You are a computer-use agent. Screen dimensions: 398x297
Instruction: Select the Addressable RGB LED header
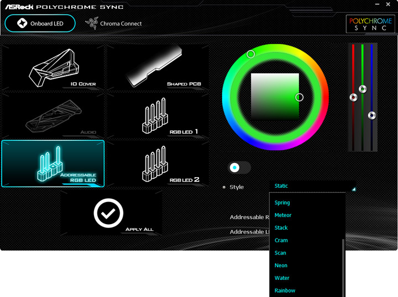point(53,164)
